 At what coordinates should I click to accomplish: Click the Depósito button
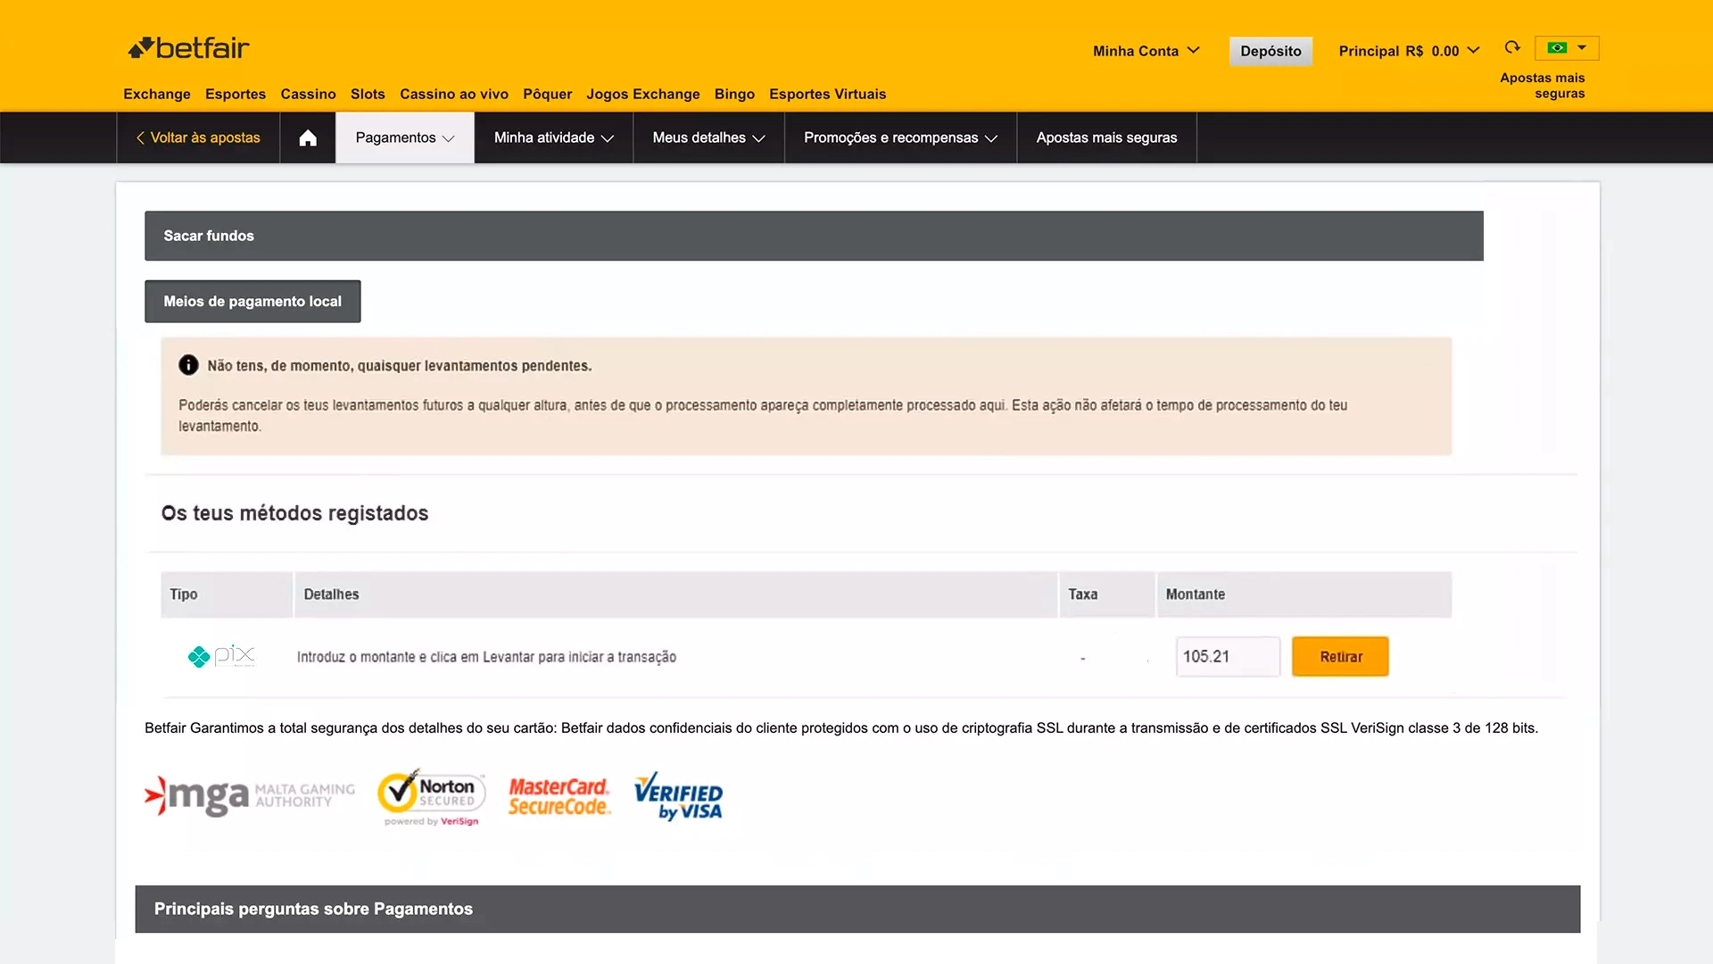coord(1270,51)
